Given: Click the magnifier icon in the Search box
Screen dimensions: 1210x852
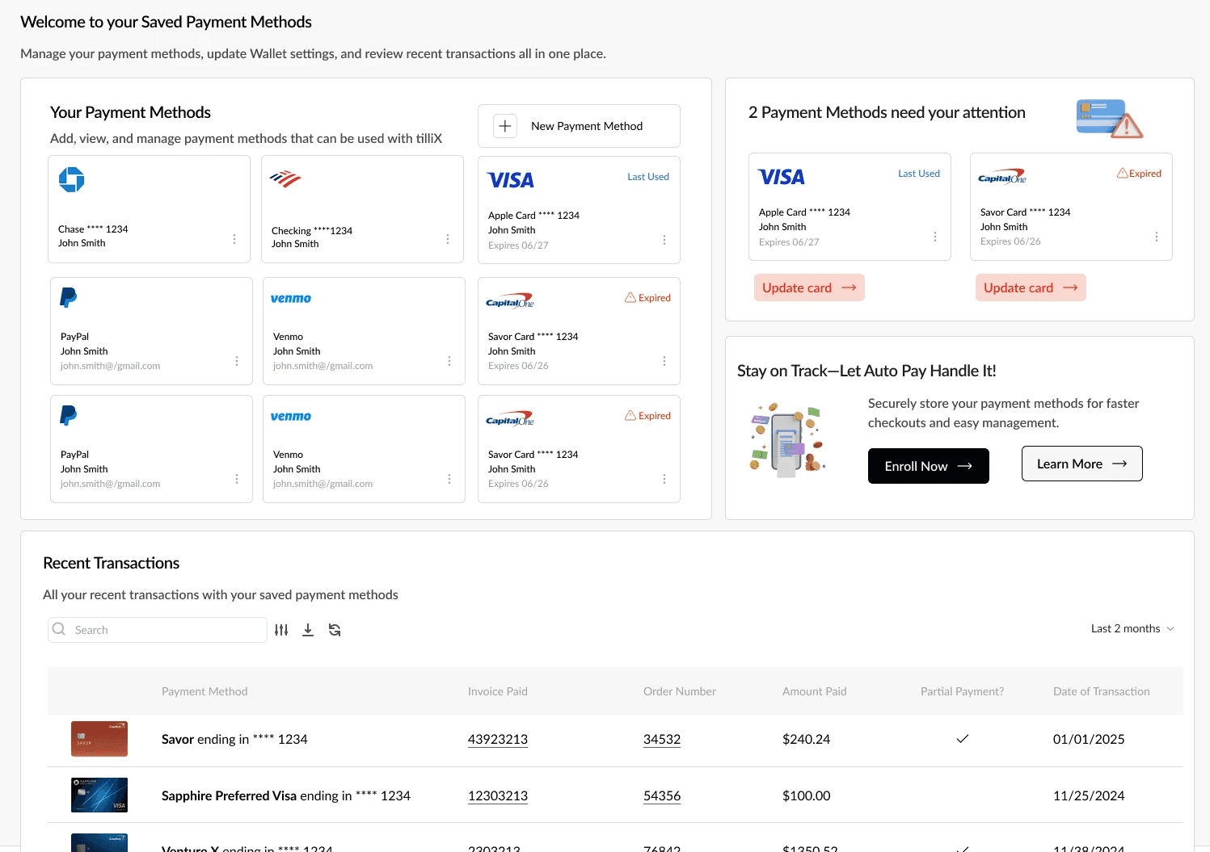Looking at the screenshot, I should click(59, 629).
